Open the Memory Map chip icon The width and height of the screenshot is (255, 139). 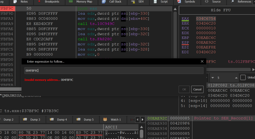click(71, 2)
